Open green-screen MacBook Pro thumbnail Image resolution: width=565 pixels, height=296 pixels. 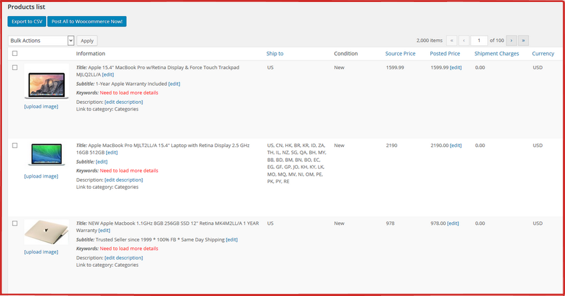click(x=47, y=154)
